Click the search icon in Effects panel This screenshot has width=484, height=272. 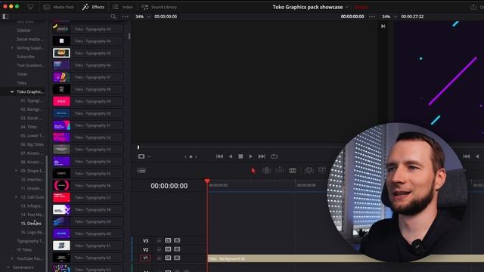[113, 17]
